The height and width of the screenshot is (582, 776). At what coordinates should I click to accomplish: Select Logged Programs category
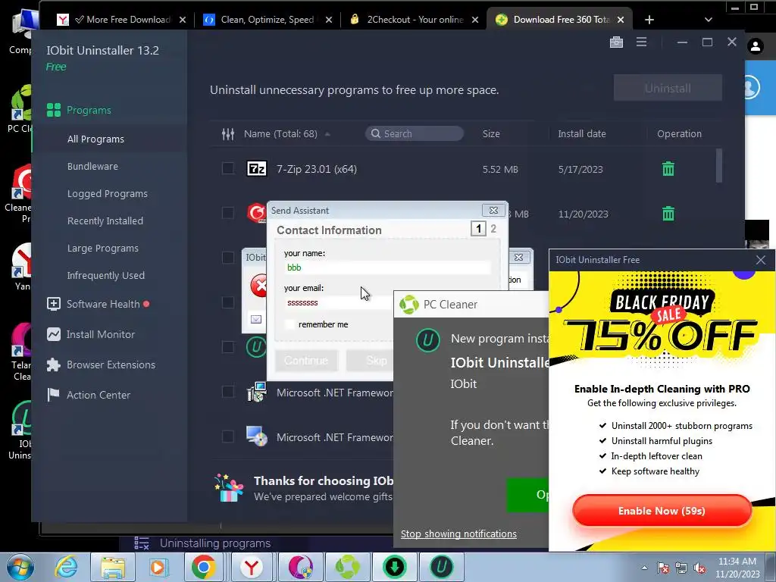point(108,193)
